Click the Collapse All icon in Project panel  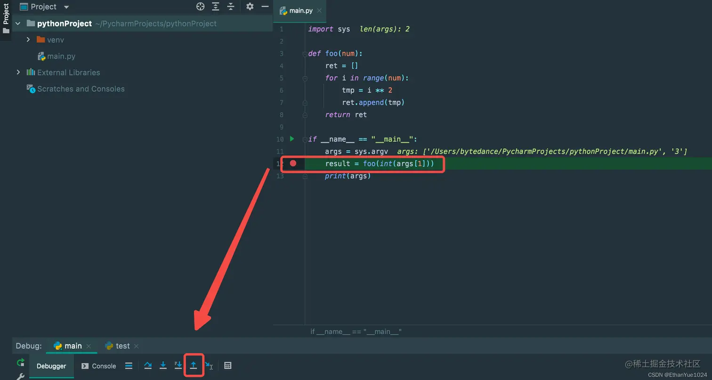(x=231, y=7)
